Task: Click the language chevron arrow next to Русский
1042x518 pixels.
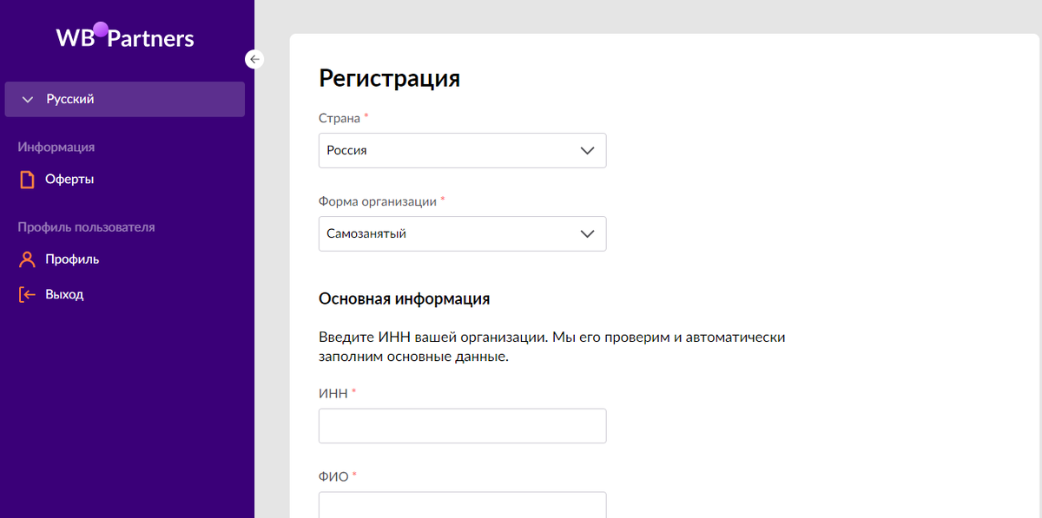Action: (x=27, y=99)
